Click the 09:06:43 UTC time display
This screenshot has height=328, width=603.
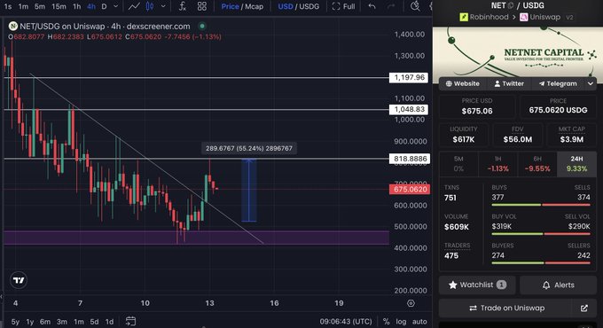[x=346, y=322]
